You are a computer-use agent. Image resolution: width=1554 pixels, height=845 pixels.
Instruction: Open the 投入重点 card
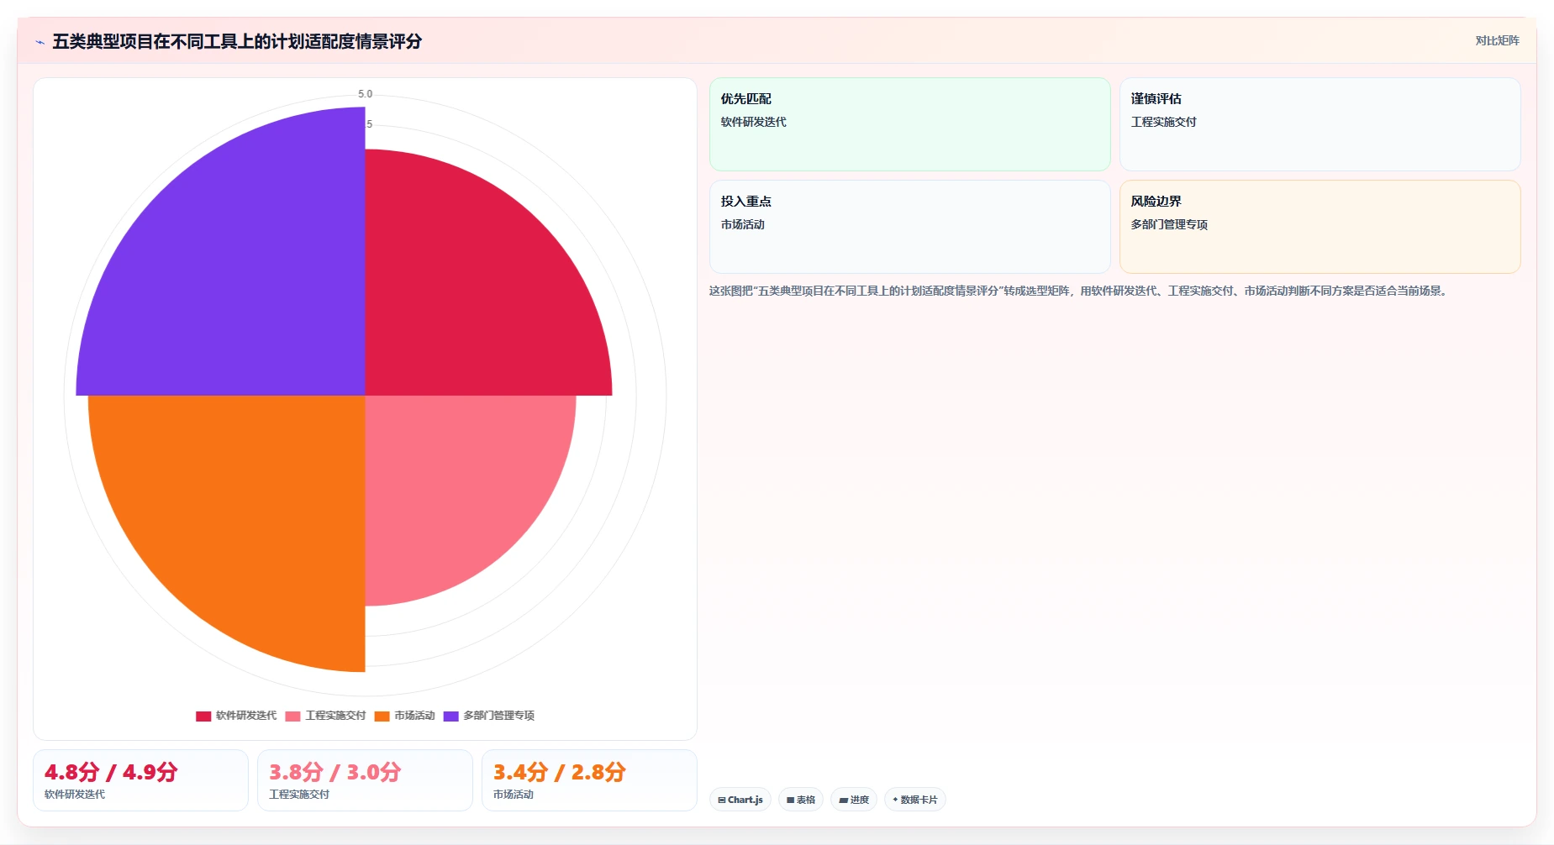909,227
